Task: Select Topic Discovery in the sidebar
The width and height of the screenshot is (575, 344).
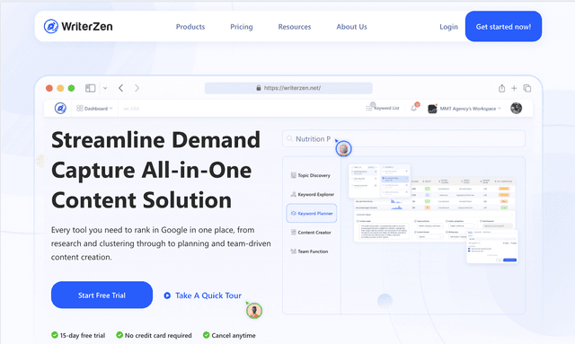Action: pos(311,175)
